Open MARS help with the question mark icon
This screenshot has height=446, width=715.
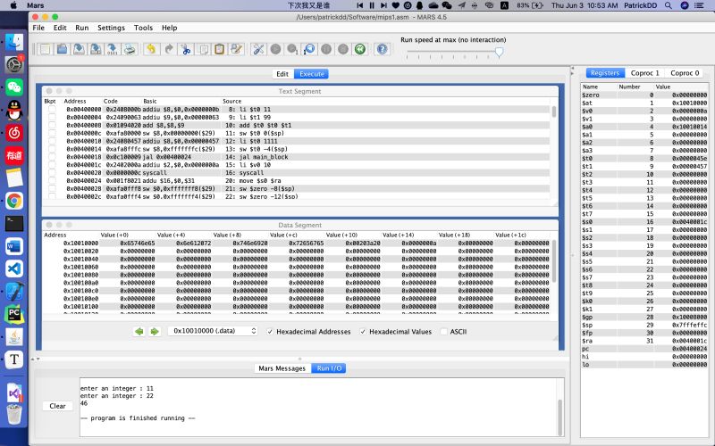click(383, 49)
